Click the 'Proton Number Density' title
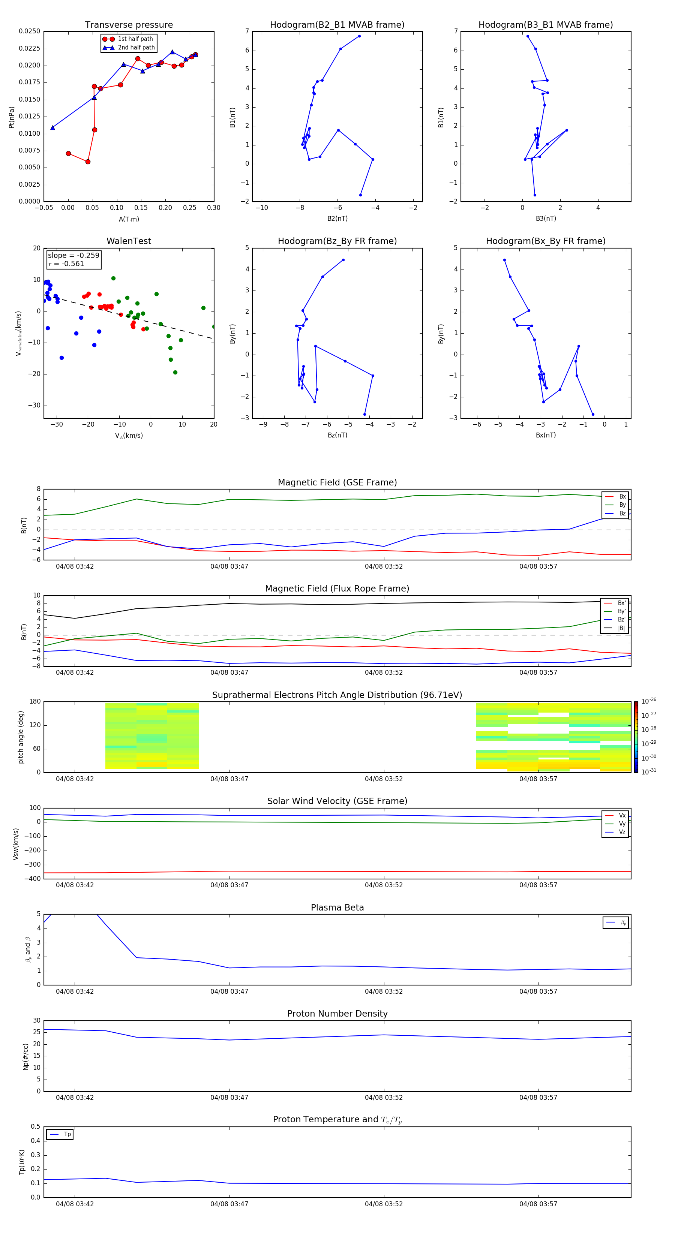675x1237 pixels. (x=337, y=1014)
